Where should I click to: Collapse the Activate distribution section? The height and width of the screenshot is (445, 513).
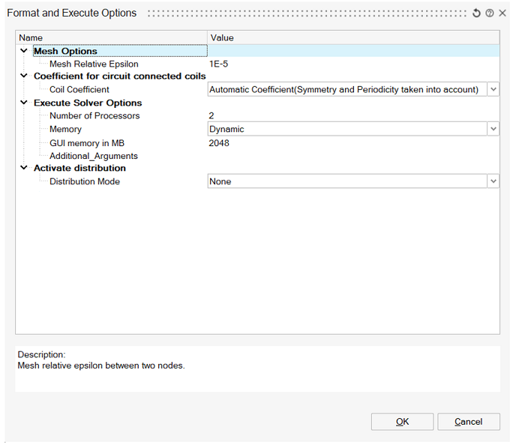point(24,169)
